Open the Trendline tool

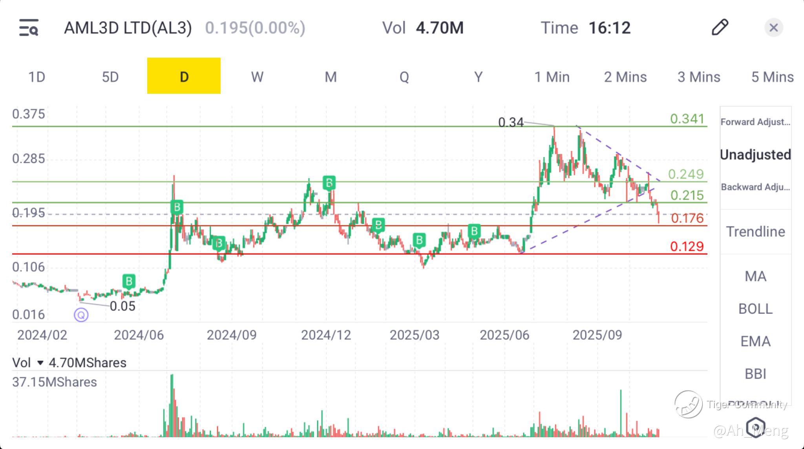755,232
